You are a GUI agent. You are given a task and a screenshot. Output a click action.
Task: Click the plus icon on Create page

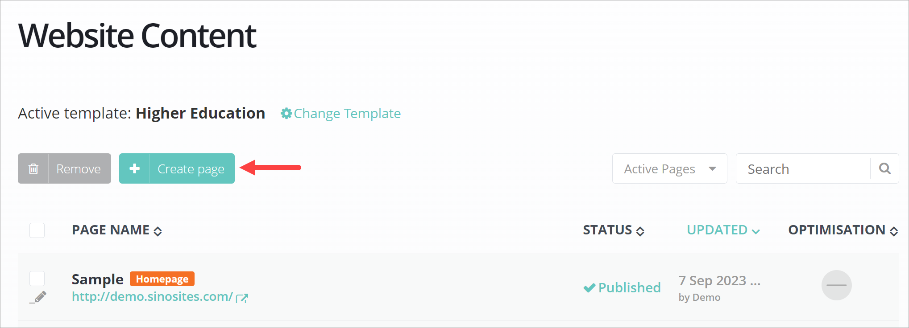pos(134,169)
